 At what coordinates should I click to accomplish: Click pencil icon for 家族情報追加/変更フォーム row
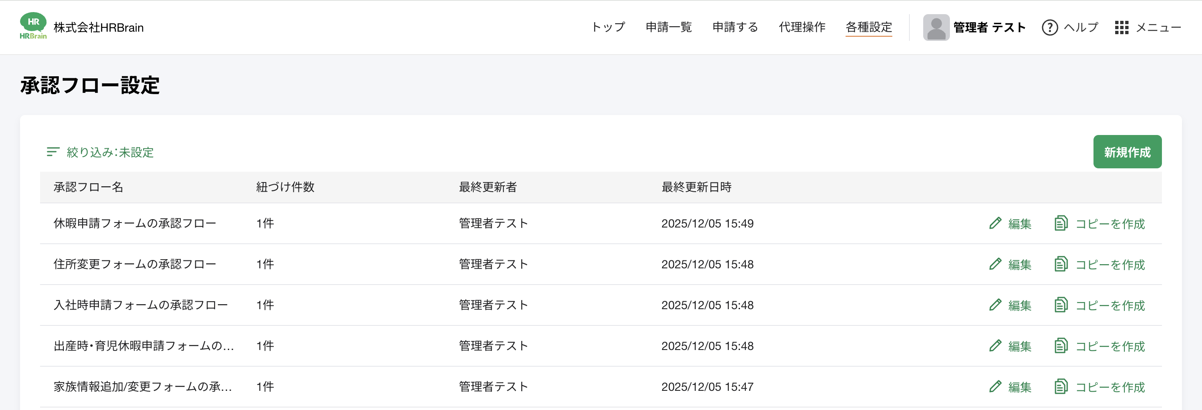[995, 386]
